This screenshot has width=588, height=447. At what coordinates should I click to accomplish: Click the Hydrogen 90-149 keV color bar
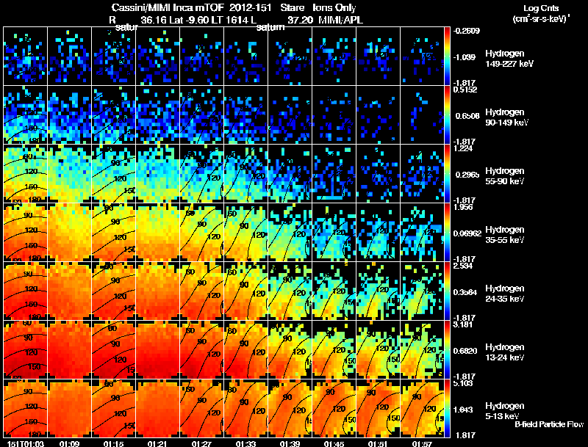[447, 115]
